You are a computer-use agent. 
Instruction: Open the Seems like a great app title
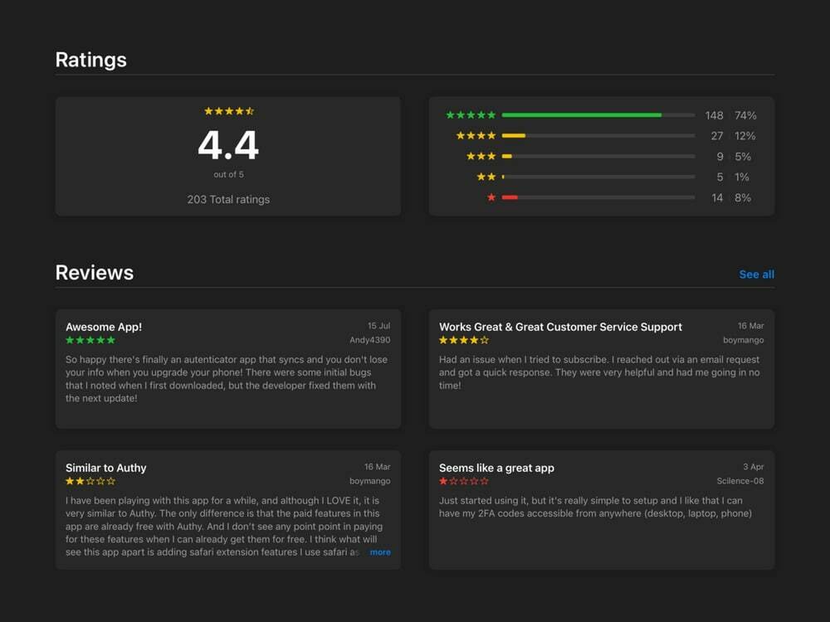496,468
